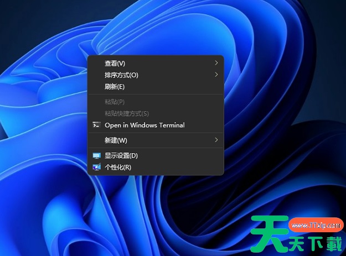The width and height of the screenshot is (346, 256).
Task: Choose 个性化(R) personalize option
Action: pos(156,167)
